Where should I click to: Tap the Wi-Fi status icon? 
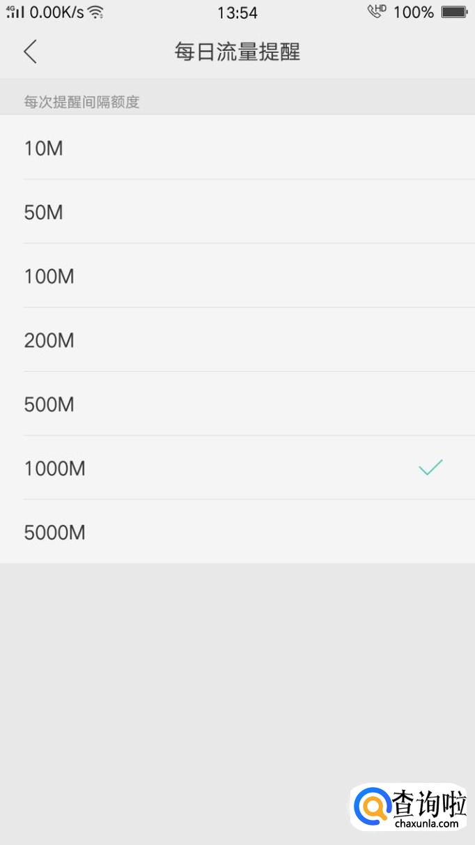coord(96,12)
